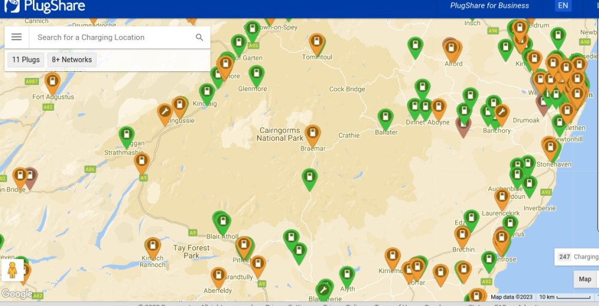
Task: Select orange charger pin at Fort Augustus
Action: (x=52, y=82)
